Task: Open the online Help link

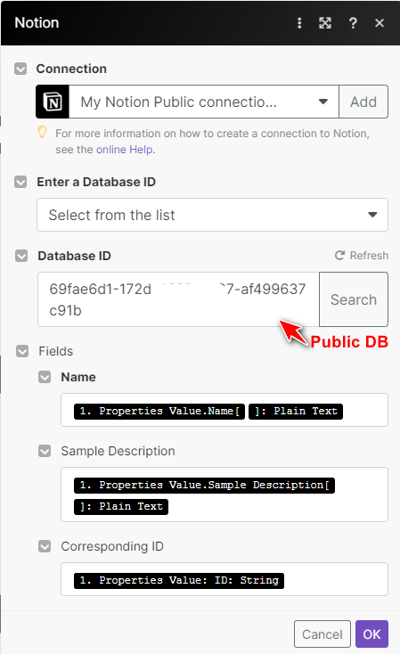Action: (x=125, y=150)
